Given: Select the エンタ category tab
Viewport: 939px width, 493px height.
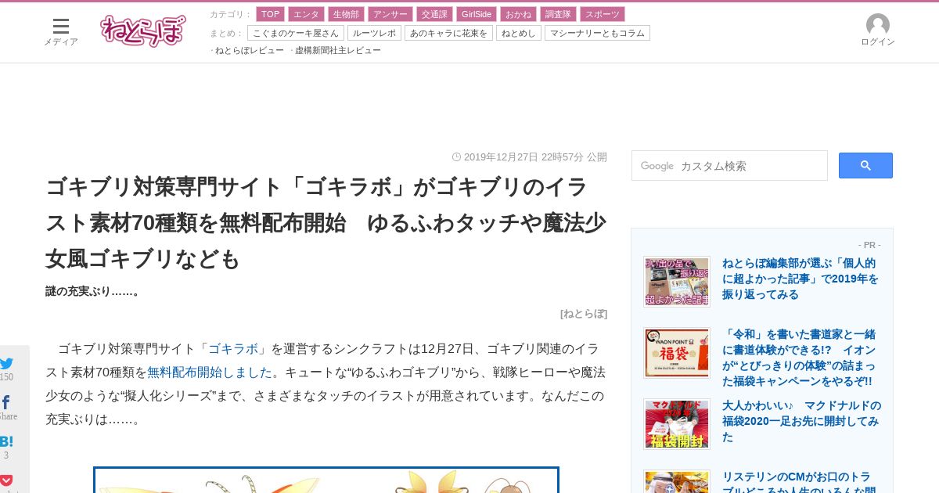Looking at the screenshot, I should (306, 14).
